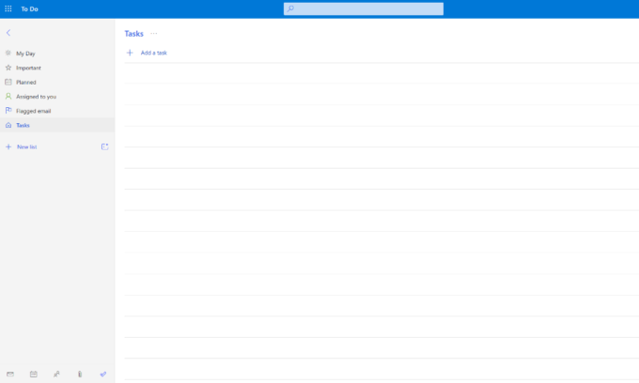Open Assigned to you list
The height and width of the screenshot is (383, 639).
point(36,96)
